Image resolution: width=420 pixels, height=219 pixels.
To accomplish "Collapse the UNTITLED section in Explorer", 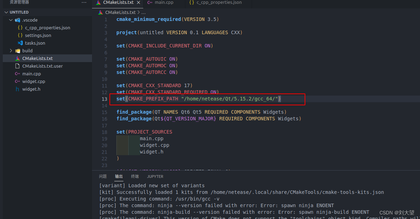I will [6, 12].
